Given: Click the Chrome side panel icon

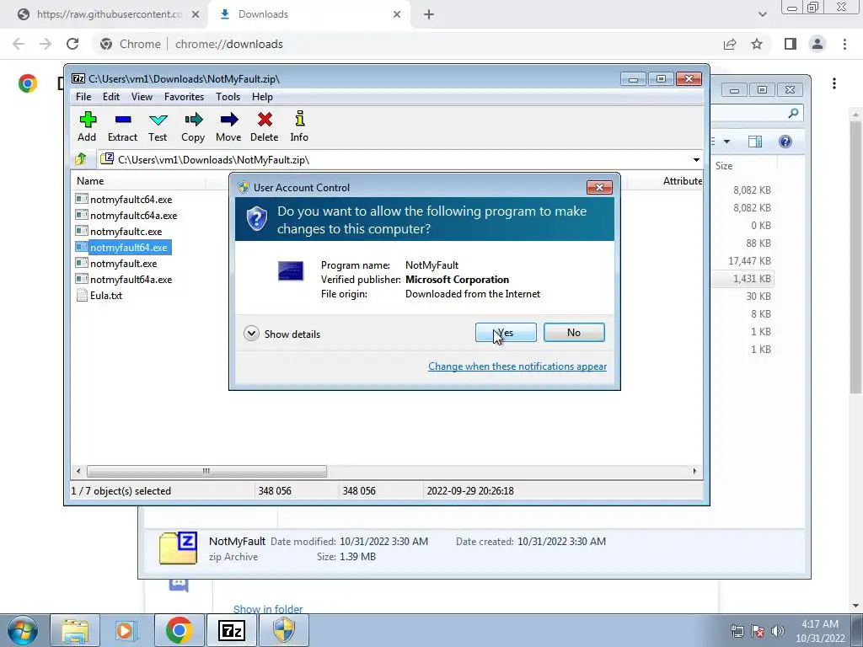Looking at the screenshot, I should point(791,44).
